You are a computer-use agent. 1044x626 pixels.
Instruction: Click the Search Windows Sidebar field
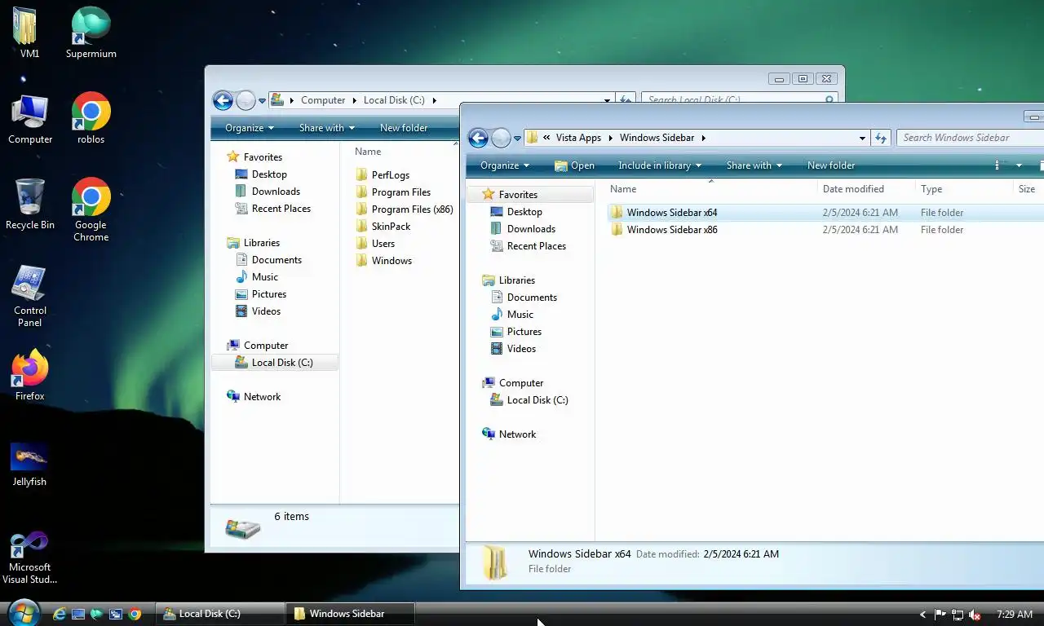969,138
